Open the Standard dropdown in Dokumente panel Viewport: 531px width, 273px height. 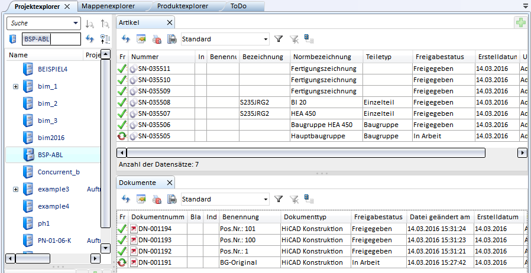pyautogui.click(x=264, y=199)
